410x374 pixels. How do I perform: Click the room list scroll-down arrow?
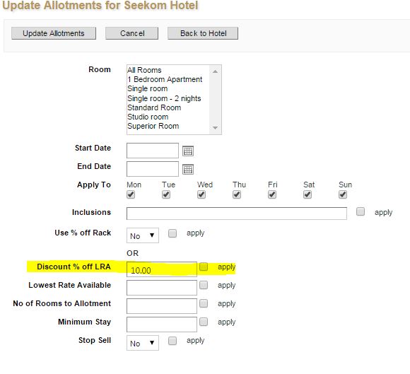215,128
